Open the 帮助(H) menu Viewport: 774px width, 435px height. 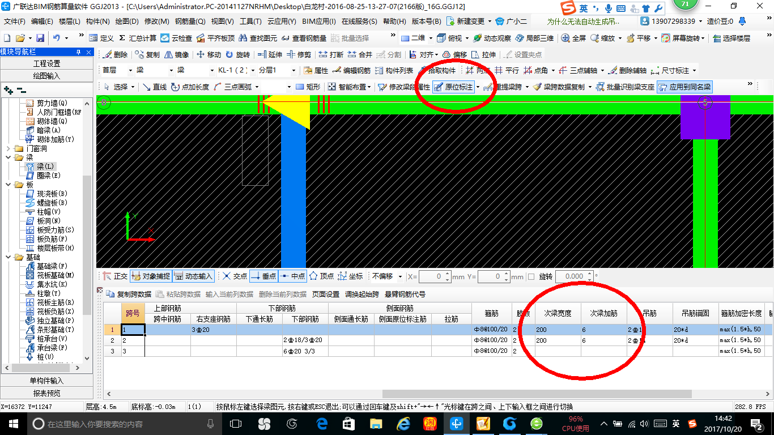(394, 21)
